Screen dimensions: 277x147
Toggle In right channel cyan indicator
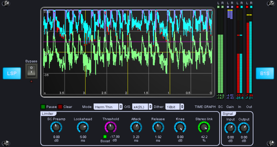(x=241, y=7)
